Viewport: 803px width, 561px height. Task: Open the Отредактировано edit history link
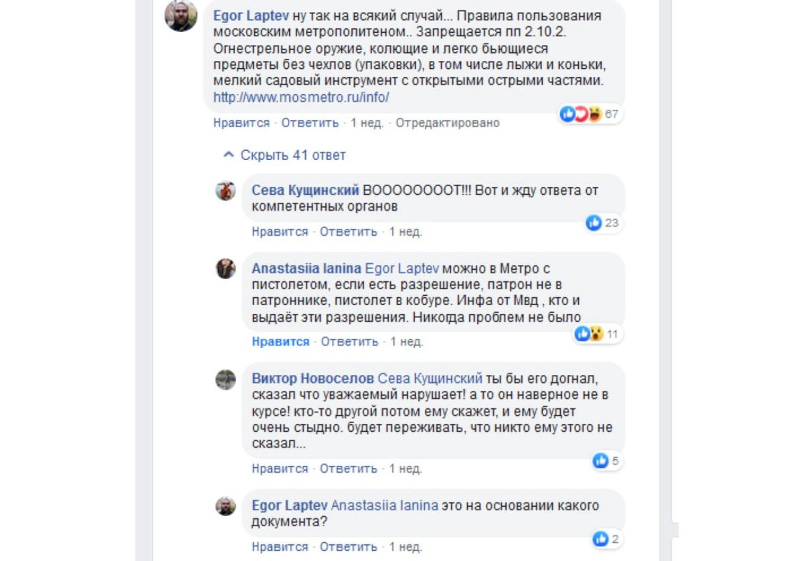click(x=447, y=123)
